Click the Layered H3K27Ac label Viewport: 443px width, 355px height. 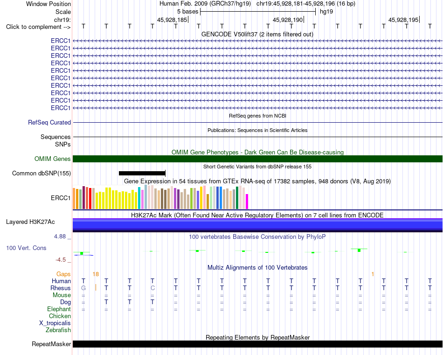click(30, 222)
